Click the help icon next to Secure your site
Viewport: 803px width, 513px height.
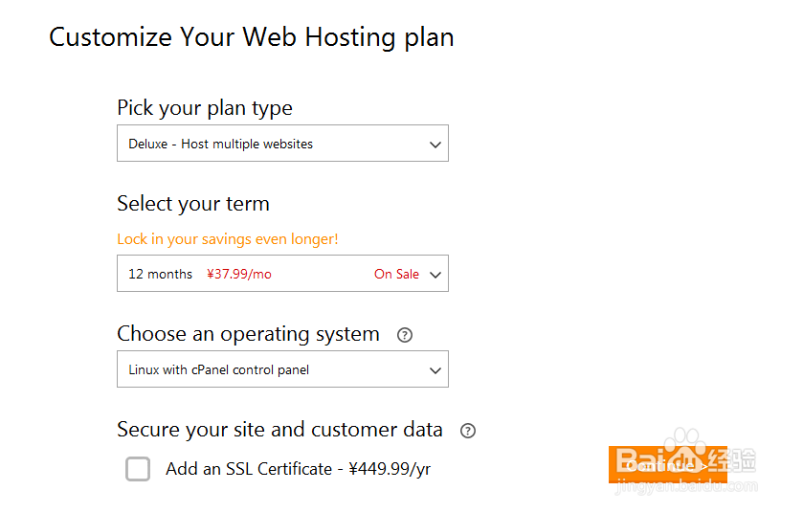(468, 431)
